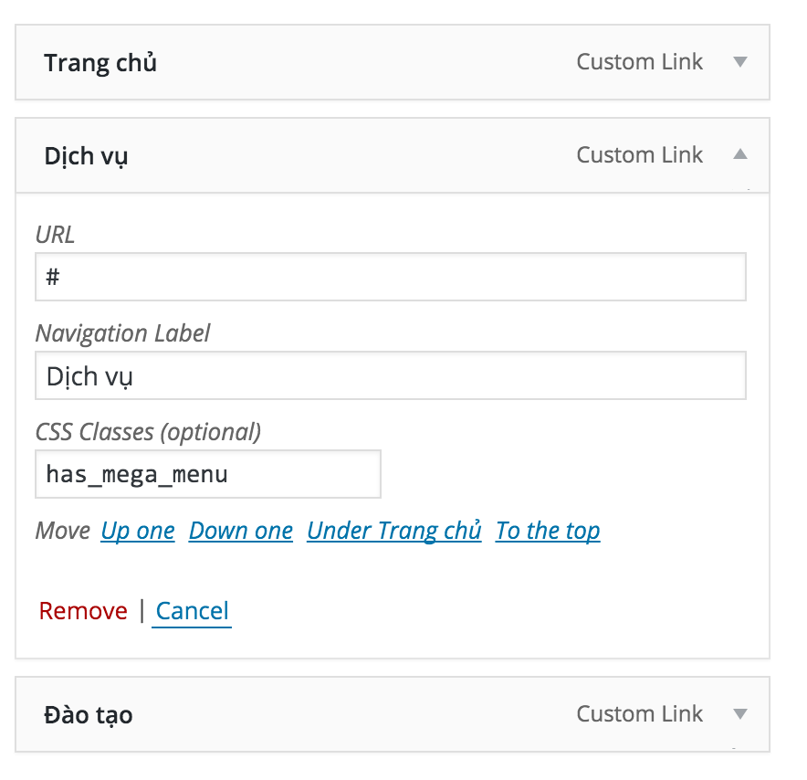
Task: Select the Trang chủ menu item title
Action: [x=100, y=63]
